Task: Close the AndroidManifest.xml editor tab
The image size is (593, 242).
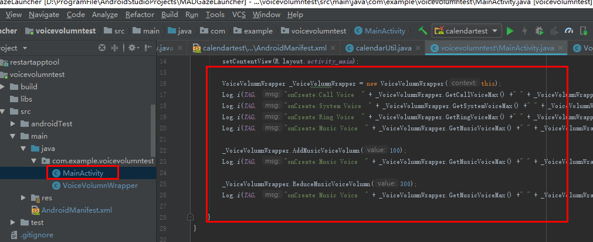Action: (x=333, y=48)
